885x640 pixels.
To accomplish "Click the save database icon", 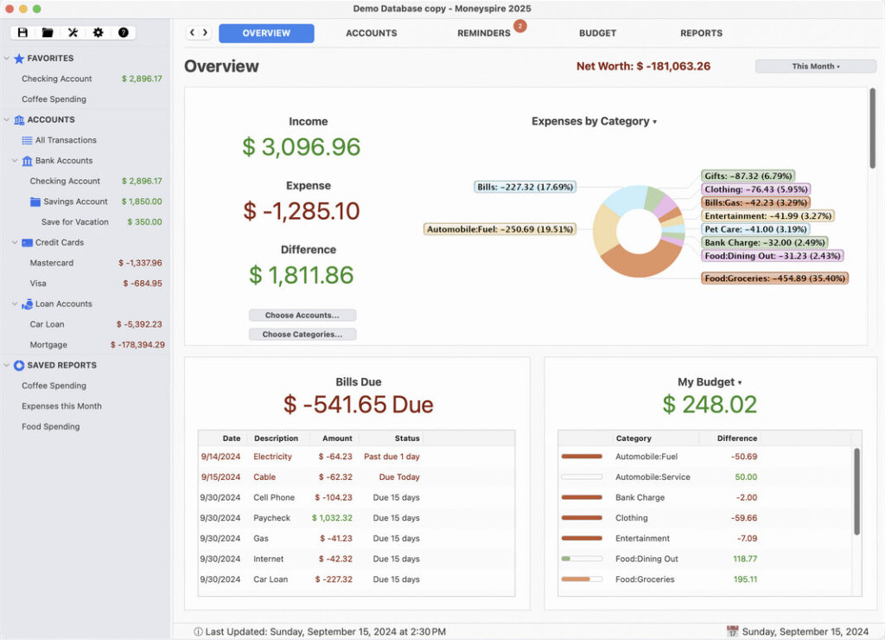I will 22,33.
